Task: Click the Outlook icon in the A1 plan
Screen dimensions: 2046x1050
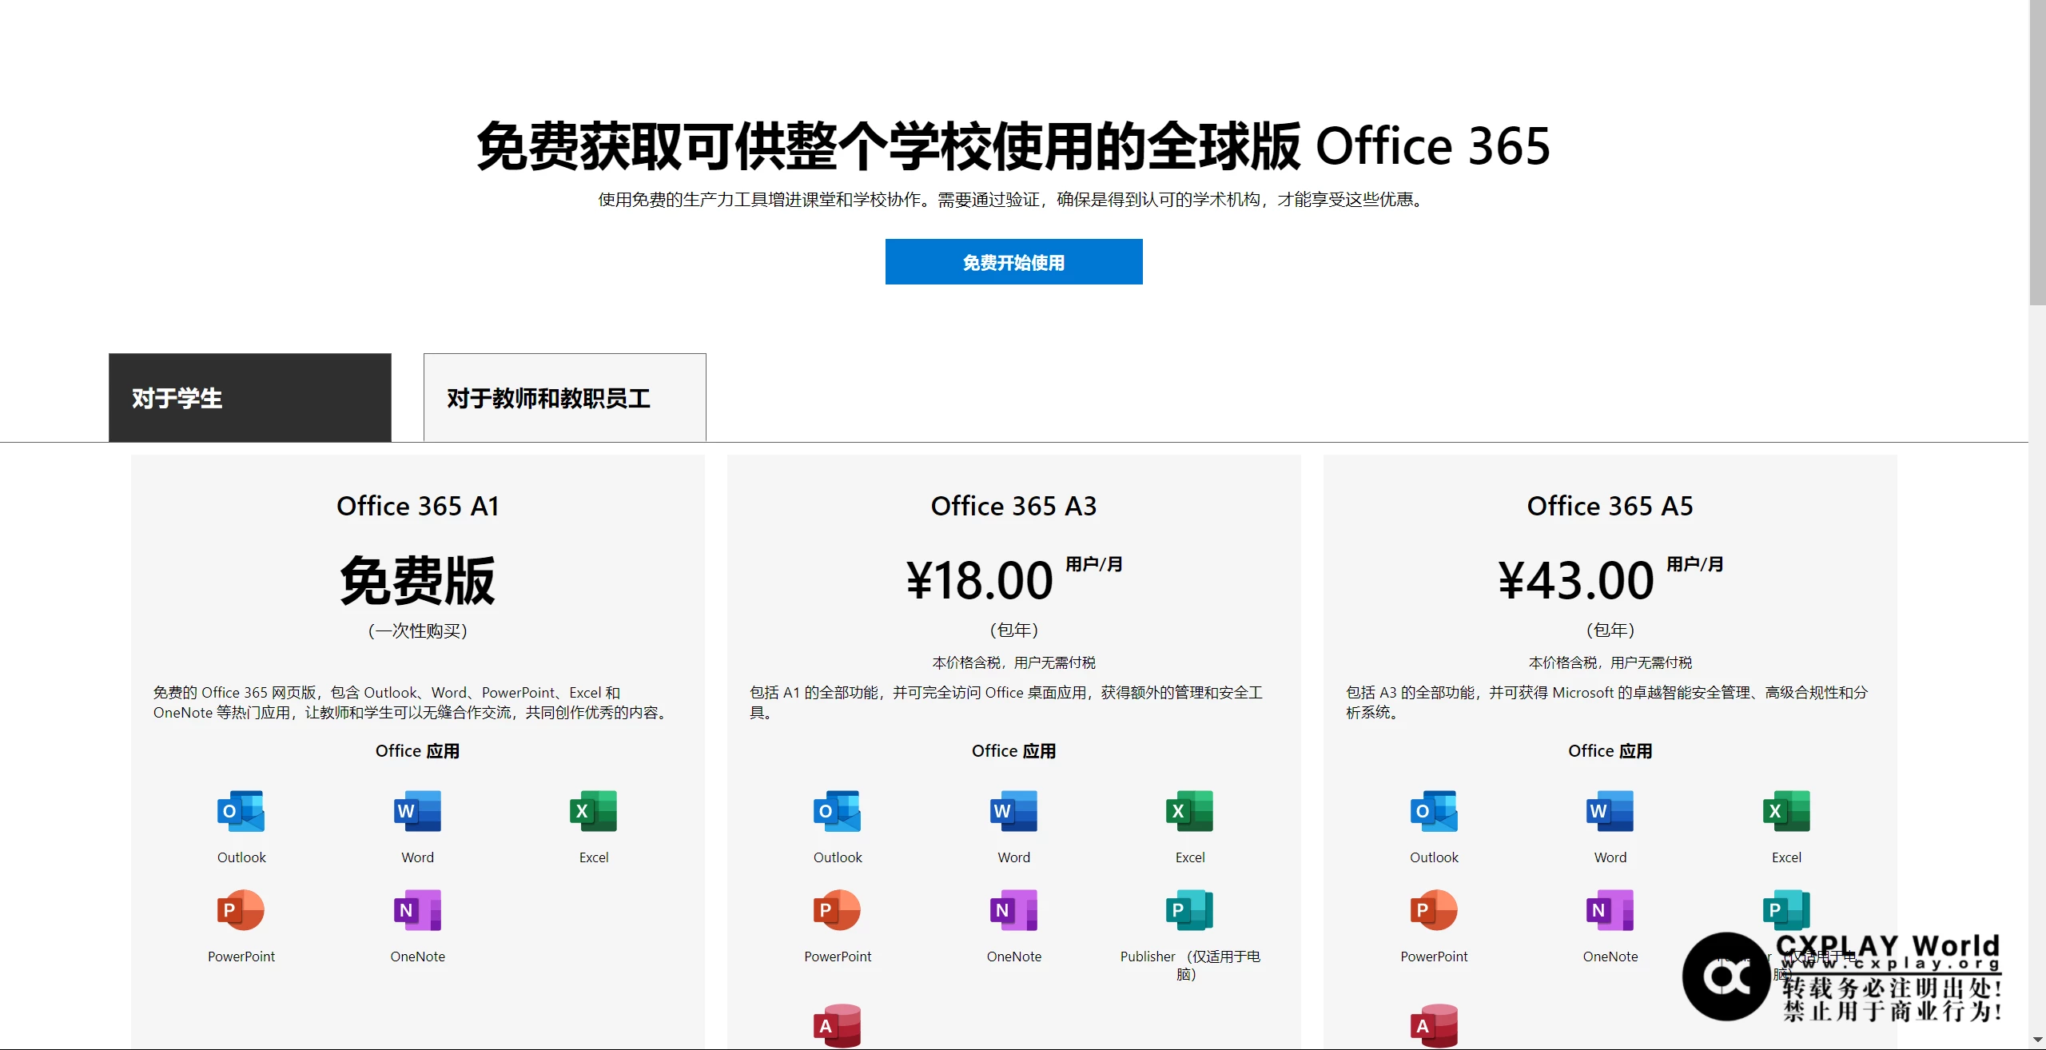Action: pyautogui.click(x=241, y=811)
